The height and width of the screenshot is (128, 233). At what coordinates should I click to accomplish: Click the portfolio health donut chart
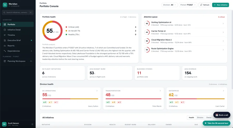[x=53, y=31]
